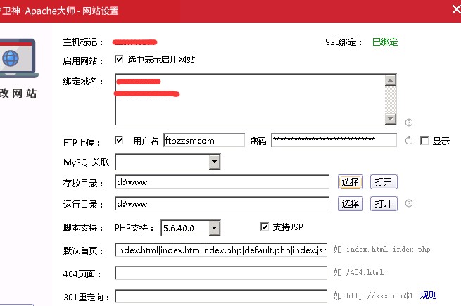461x306 pixels.
Task: Click the help icon beside 绑定域名 box
Action: pos(409,122)
